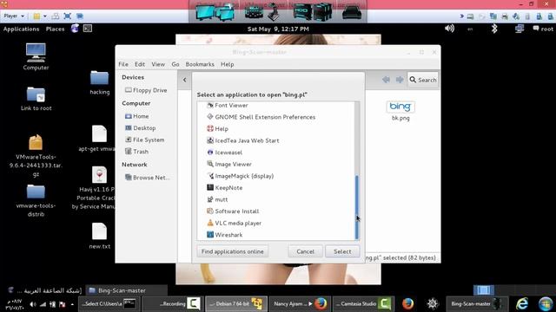
Task: Launch Iceweasel globe icon in top panel
Action: click(75, 29)
